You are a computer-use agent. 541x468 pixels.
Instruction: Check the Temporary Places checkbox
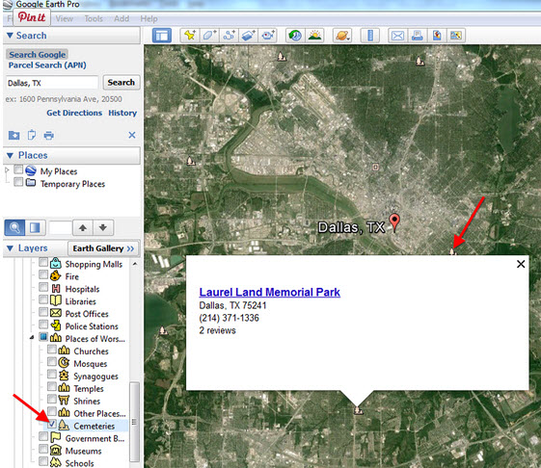pos(18,182)
